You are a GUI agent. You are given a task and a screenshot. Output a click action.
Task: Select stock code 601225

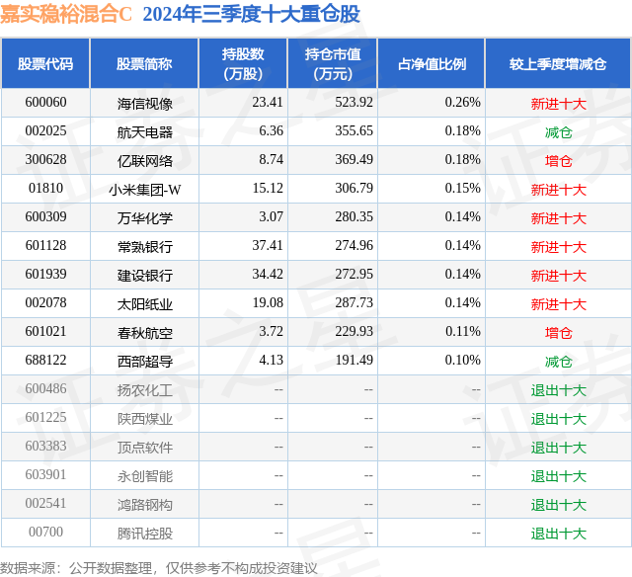45,417
